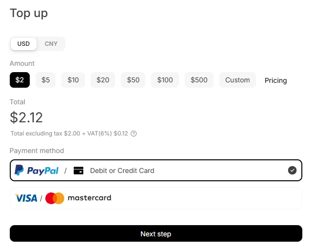Click the VAT info question mark icon
This screenshot has width=335, height=249.
coord(134,134)
